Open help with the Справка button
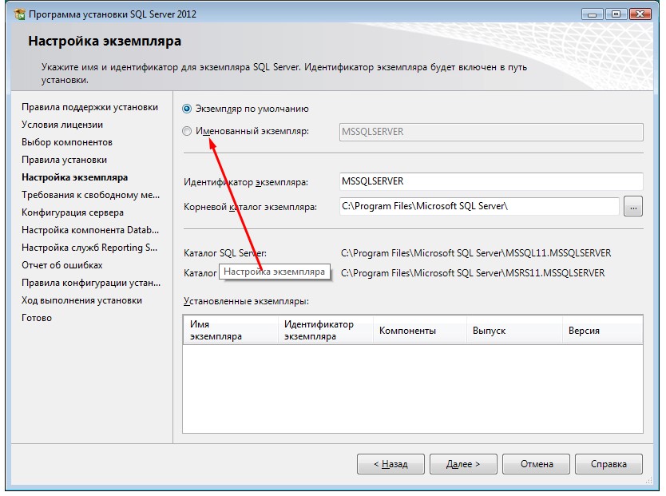Viewport: 666px width, 496px height. coord(609,464)
